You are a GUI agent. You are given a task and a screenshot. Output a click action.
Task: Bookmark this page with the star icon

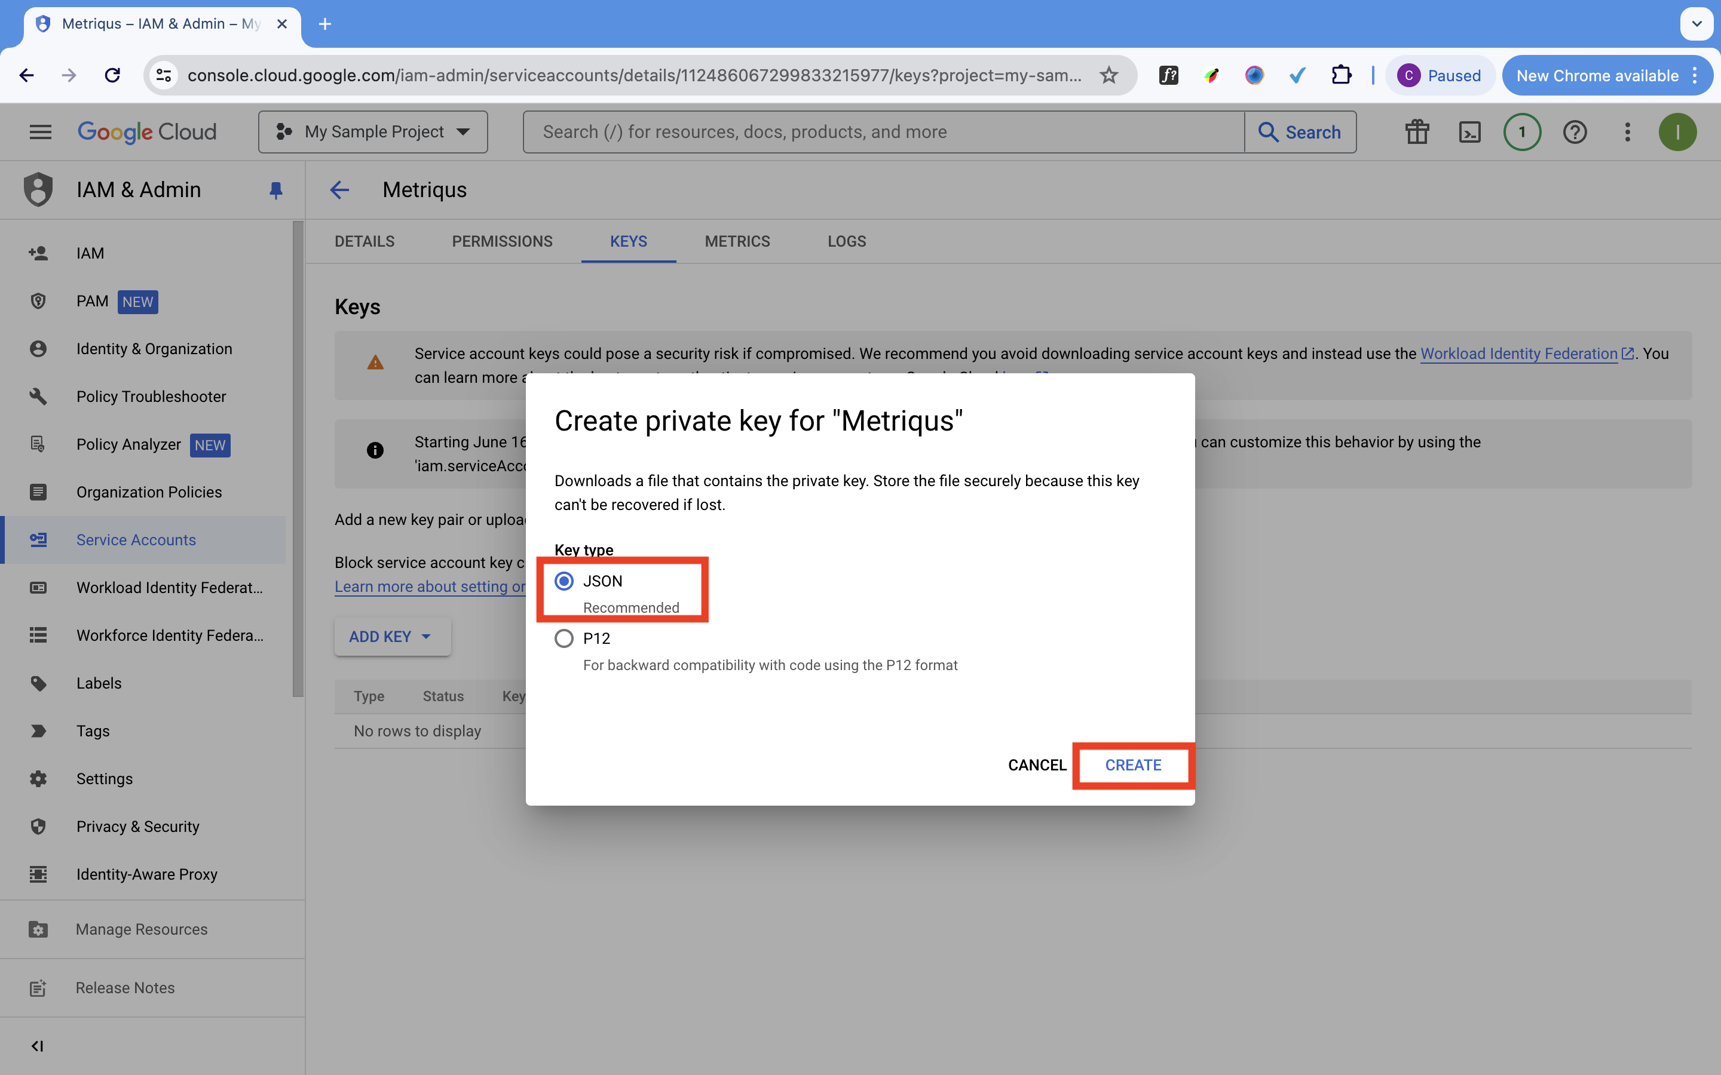click(x=1108, y=75)
